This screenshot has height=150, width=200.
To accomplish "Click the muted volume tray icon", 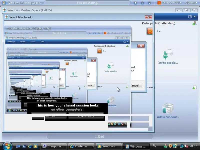I will [x=186, y=146].
